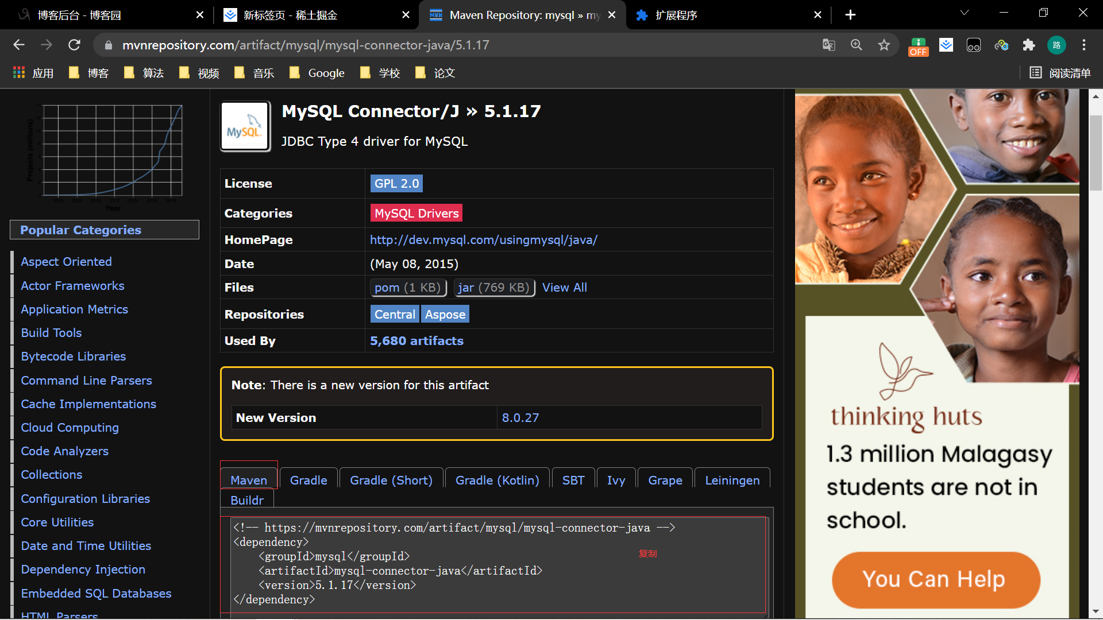Open new version 8.0.27 link

point(520,417)
